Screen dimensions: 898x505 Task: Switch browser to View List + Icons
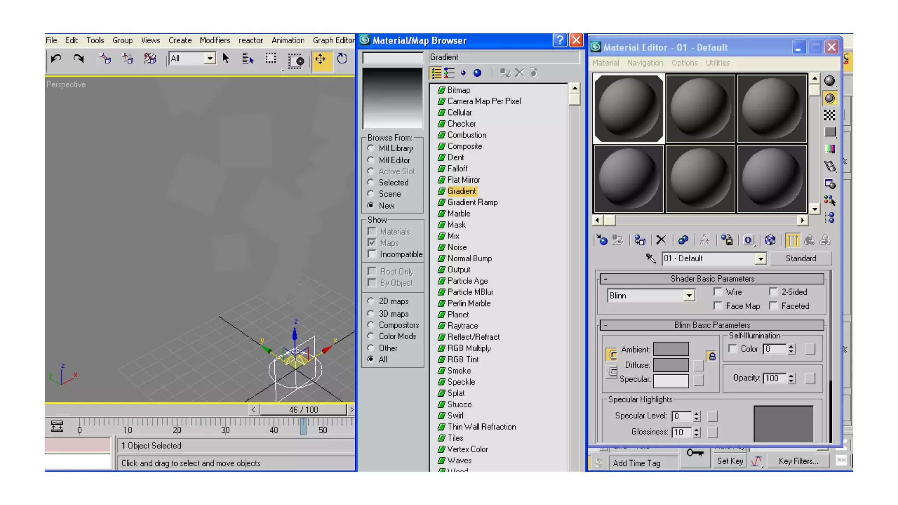[449, 73]
